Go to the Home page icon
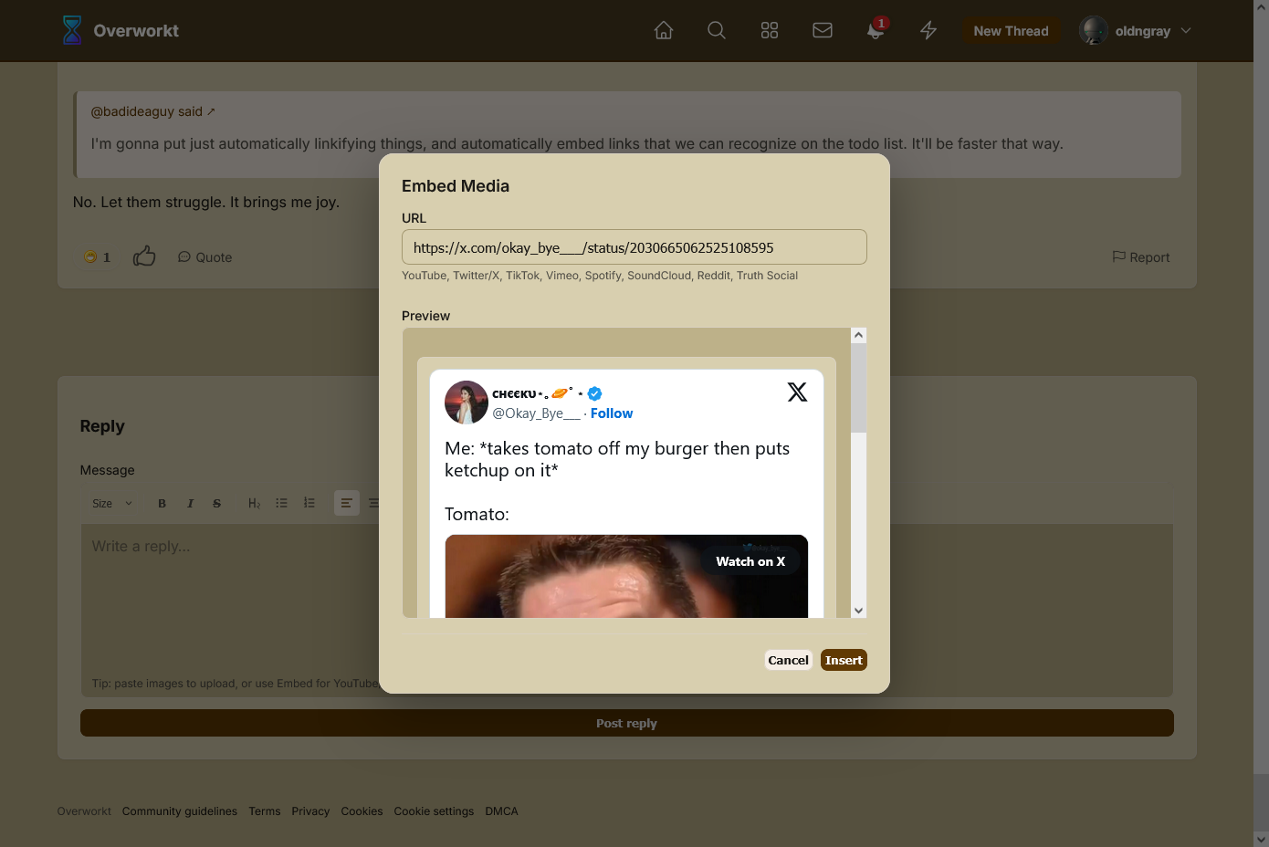 (664, 30)
